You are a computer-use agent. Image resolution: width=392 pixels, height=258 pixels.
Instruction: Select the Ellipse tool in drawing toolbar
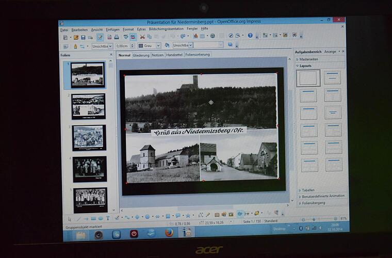101,218
